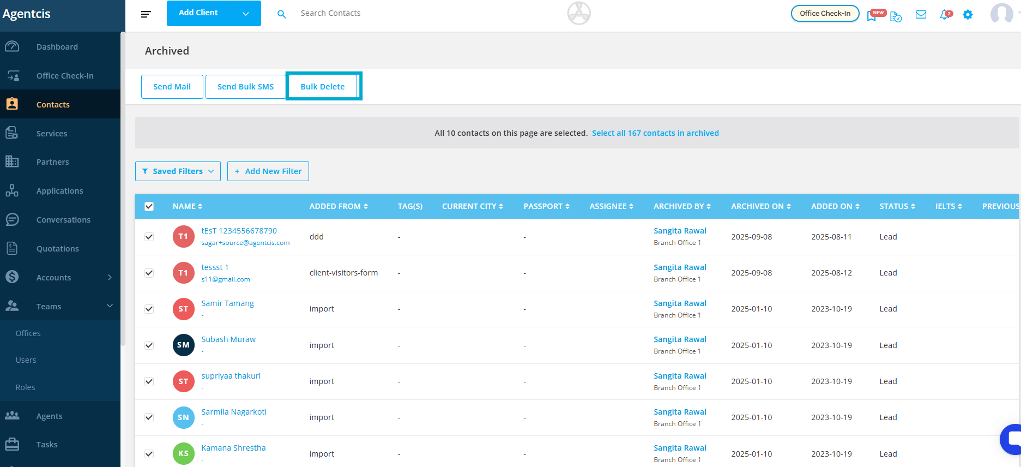Uncheck the Subash Muraw row checkbox
Image resolution: width=1021 pixels, height=467 pixels.
pos(149,345)
